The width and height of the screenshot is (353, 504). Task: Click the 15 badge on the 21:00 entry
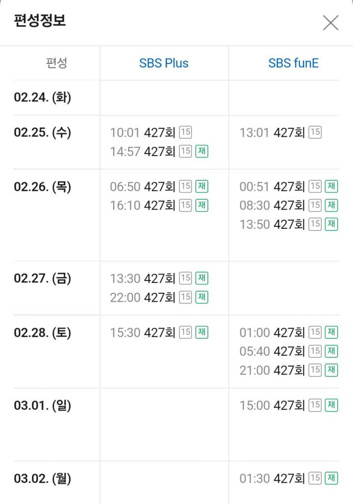[x=314, y=370]
